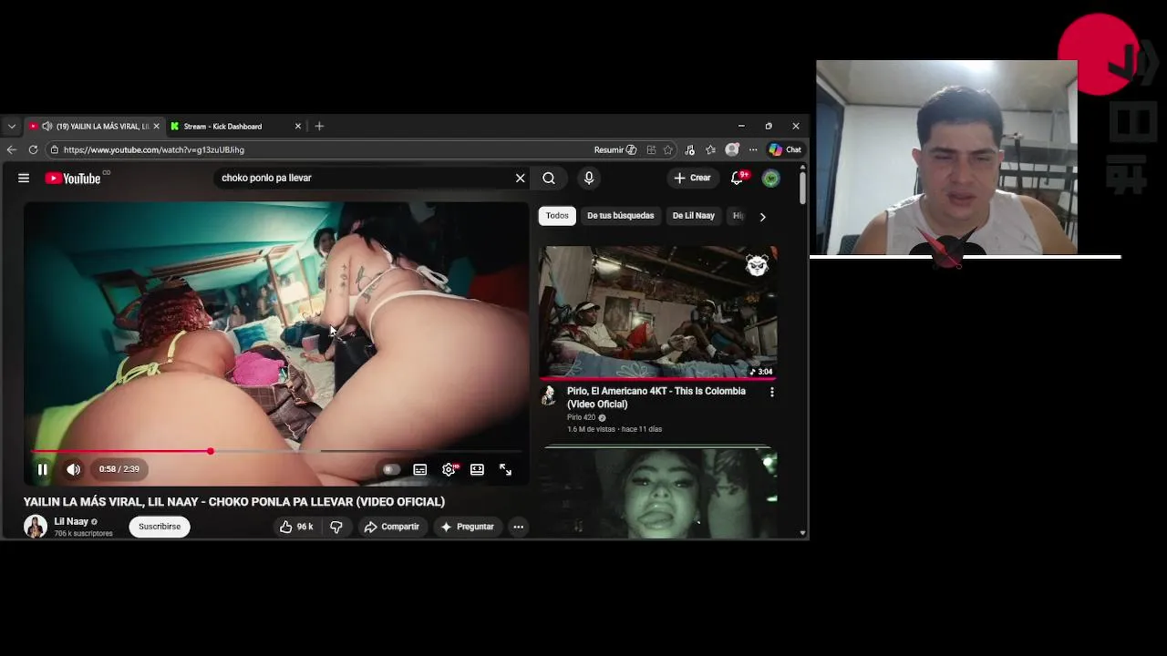Open more actions below the video
This screenshot has width=1167, height=656.
click(518, 527)
